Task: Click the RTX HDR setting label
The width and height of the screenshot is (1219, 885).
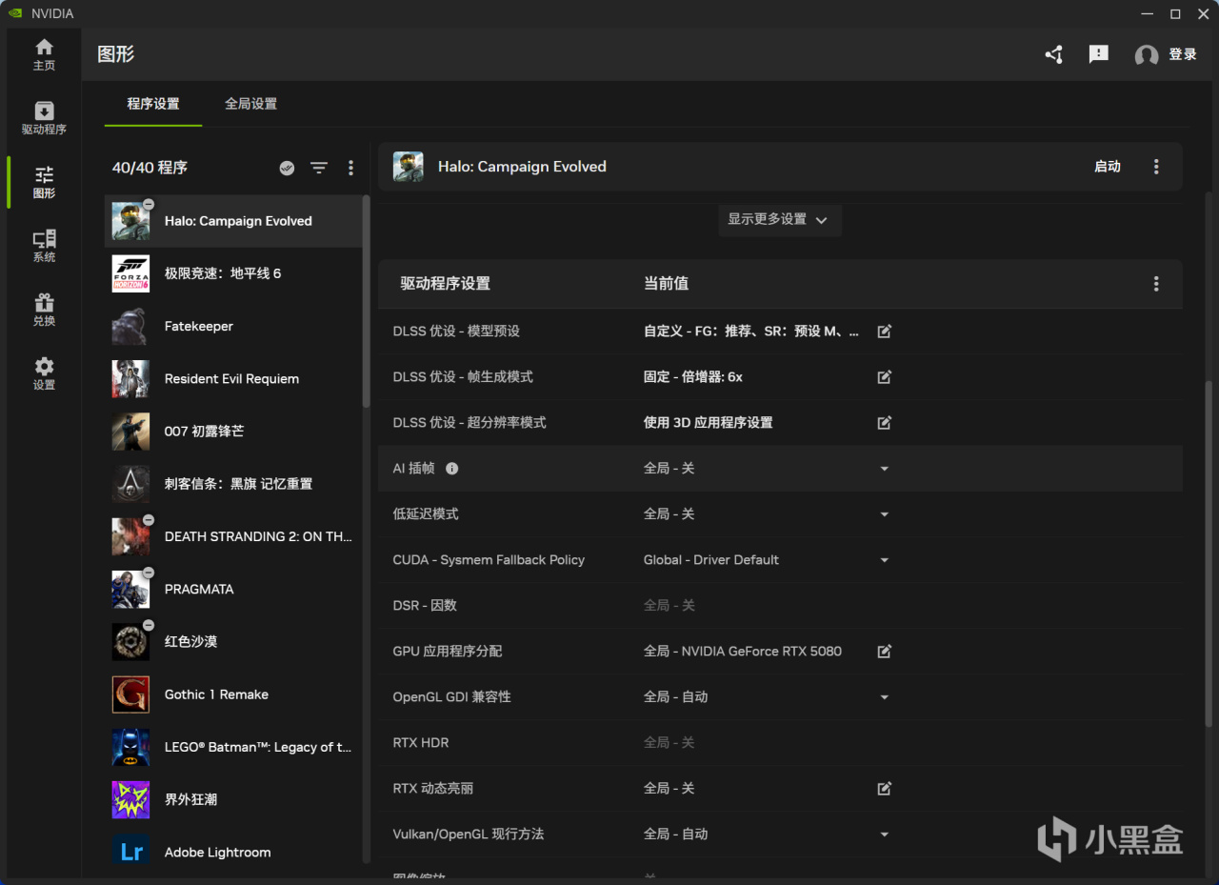Action: point(421,743)
